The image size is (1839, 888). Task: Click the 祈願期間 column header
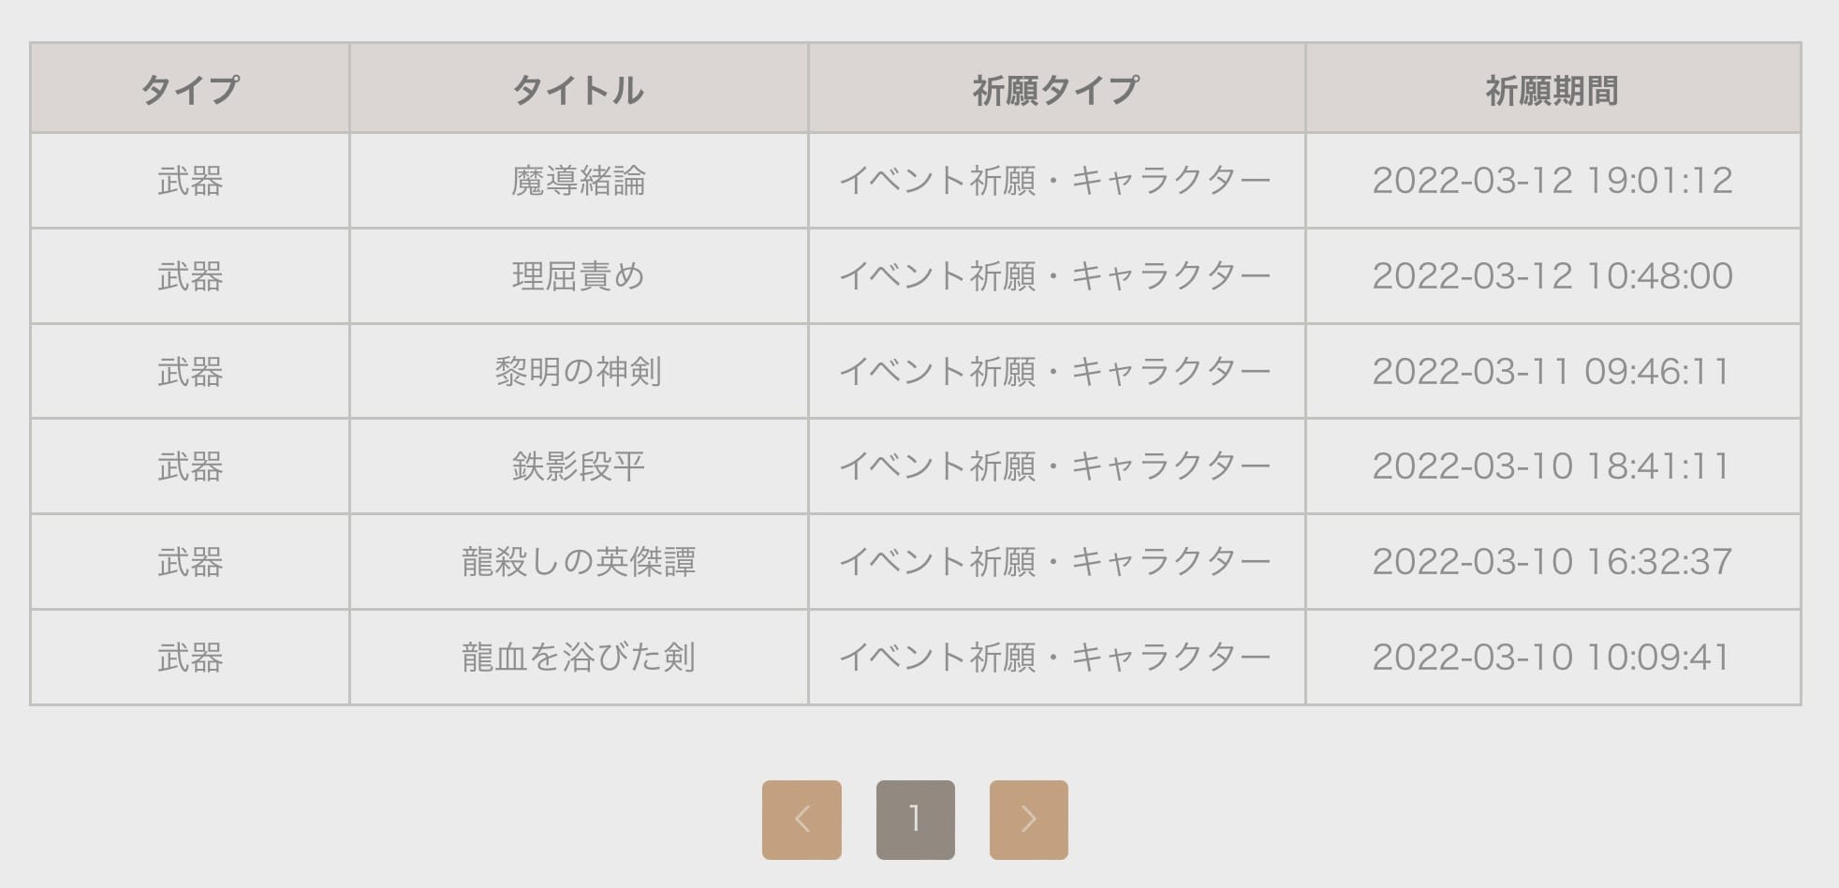click(1552, 87)
